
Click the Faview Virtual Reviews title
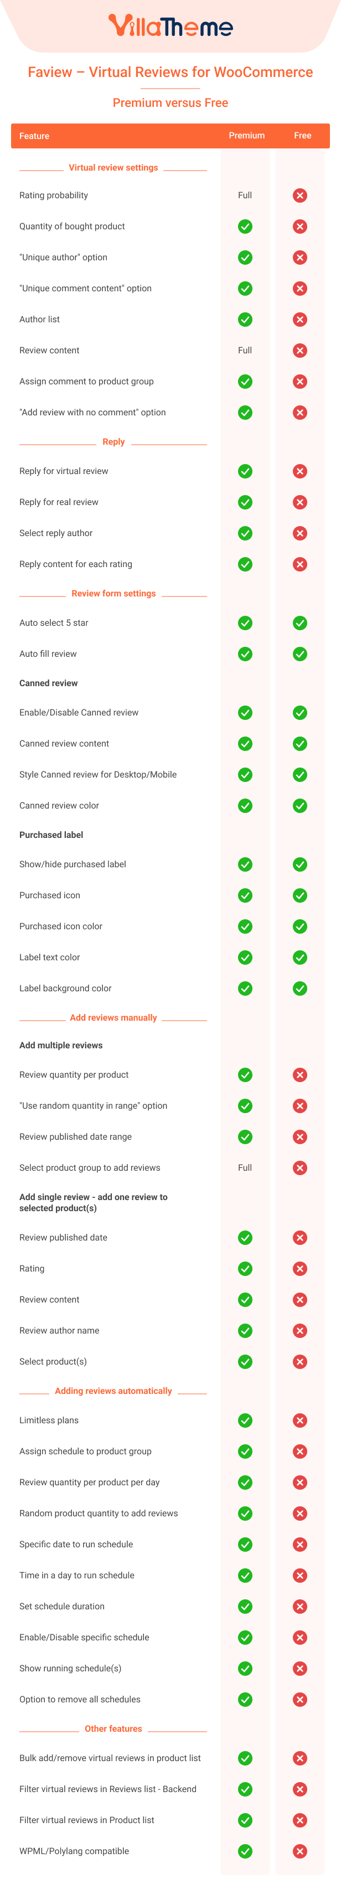point(170,72)
